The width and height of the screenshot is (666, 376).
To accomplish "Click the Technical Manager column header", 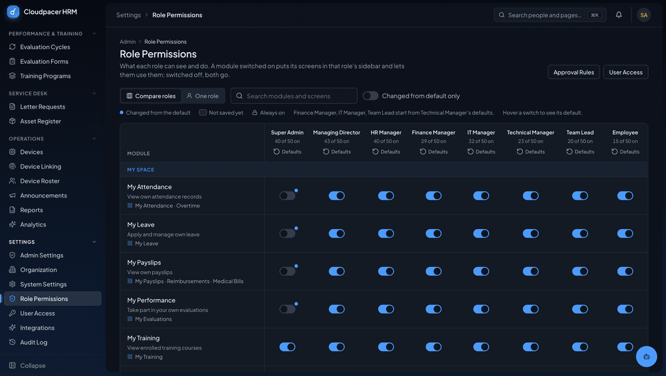I will click(x=531, y=132).
